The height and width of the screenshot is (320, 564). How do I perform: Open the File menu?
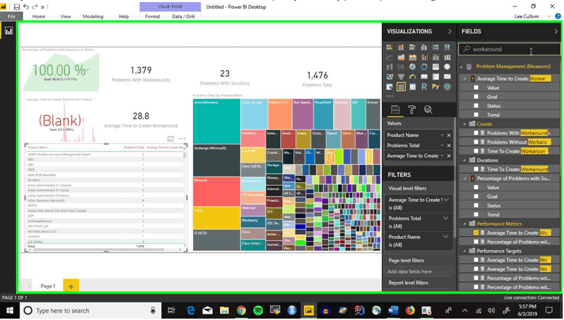(x=12, y=16)
